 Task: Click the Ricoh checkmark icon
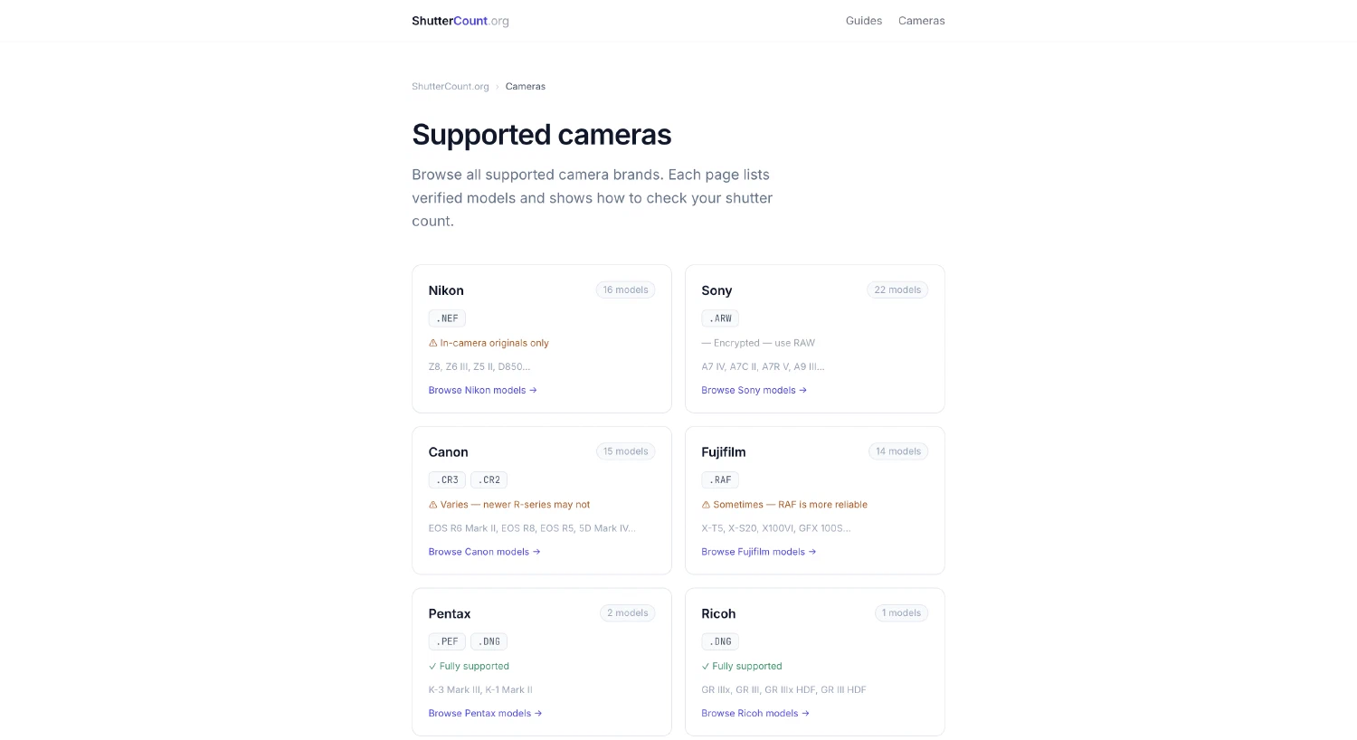(x=706, y=666)
